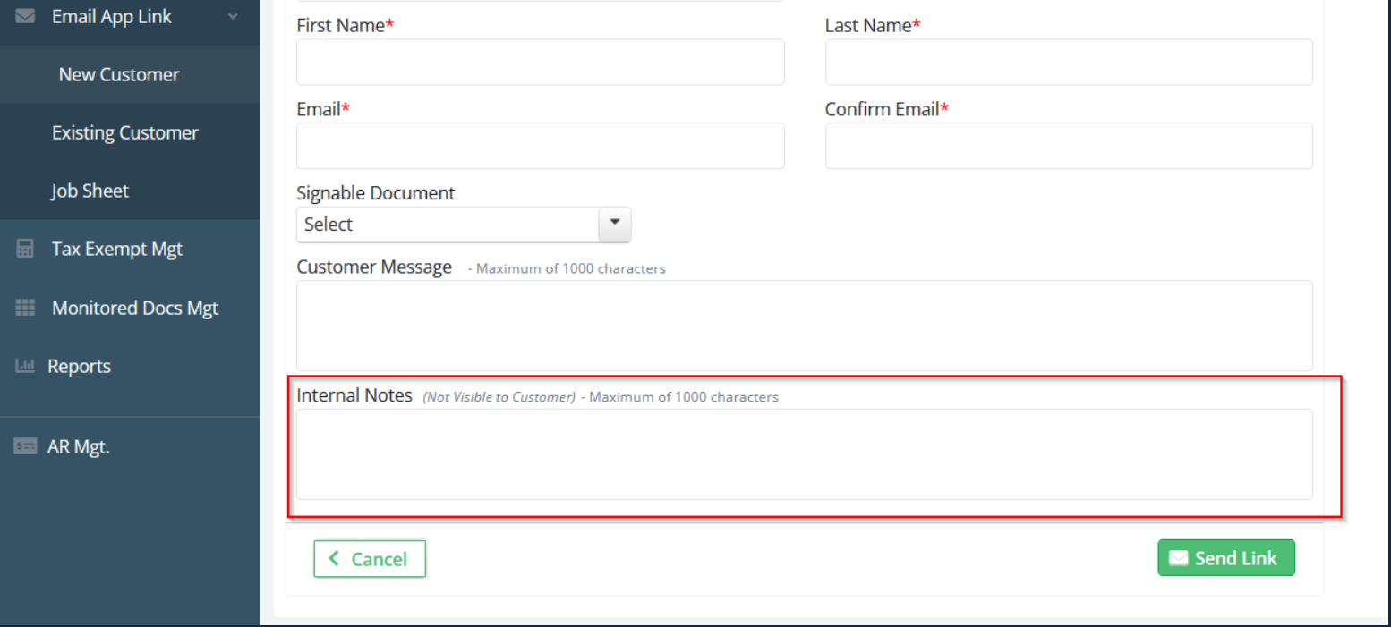
Task: Click the Tax Exempt Mgt calculator icon
Action: coord(25,250)
